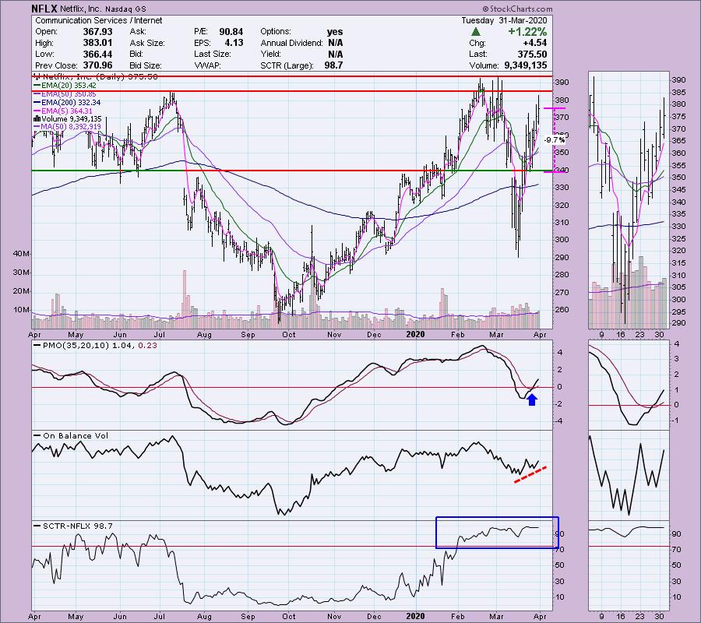Viewport: 701px width, 623px height.
Task: Open the StockCharts.com copyright link
Action: coord(517,9)
